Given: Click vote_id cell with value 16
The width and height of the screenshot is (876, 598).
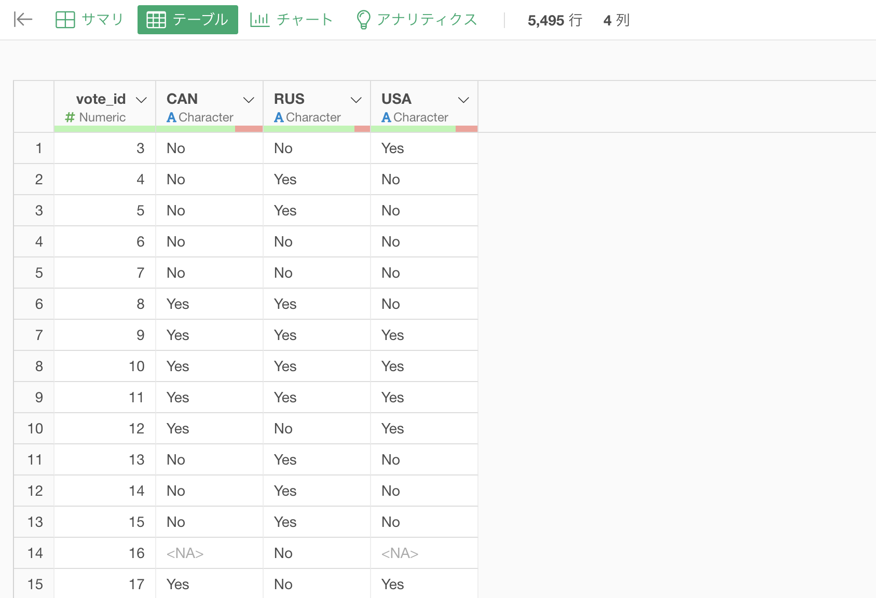Looking at the screenshot, I should pyautogui.click(x=105, y=553).
